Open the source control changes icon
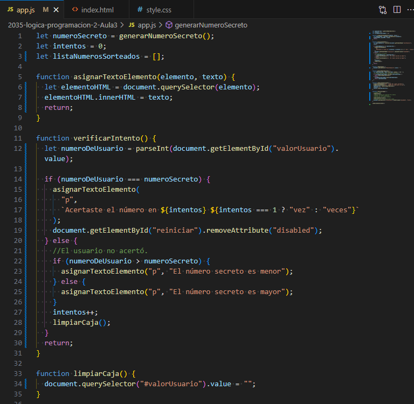 click(x=383, y=10)
